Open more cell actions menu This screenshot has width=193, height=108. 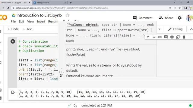[x=190, y=37]
